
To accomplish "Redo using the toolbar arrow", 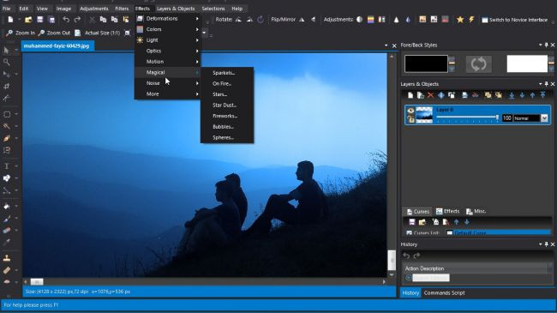I will [x=77, y=20].
